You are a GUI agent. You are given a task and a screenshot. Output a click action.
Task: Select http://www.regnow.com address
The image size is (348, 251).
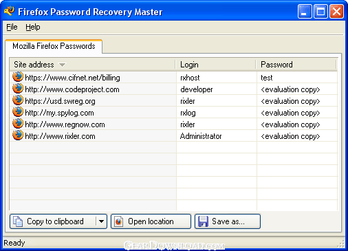[65, 124]
